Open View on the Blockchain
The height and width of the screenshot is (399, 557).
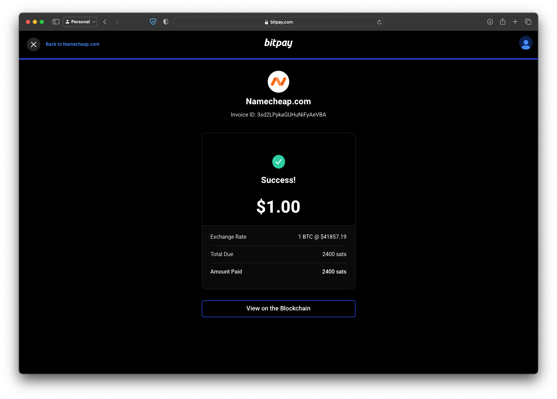(x=278, y=309)
